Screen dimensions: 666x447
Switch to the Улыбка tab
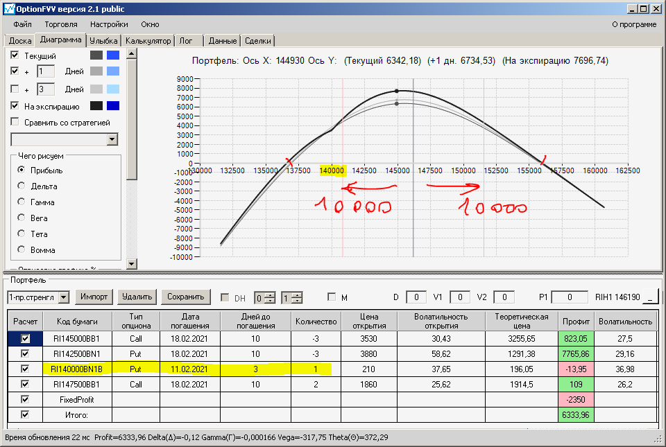pyautogui.click(x=104, y=41)
